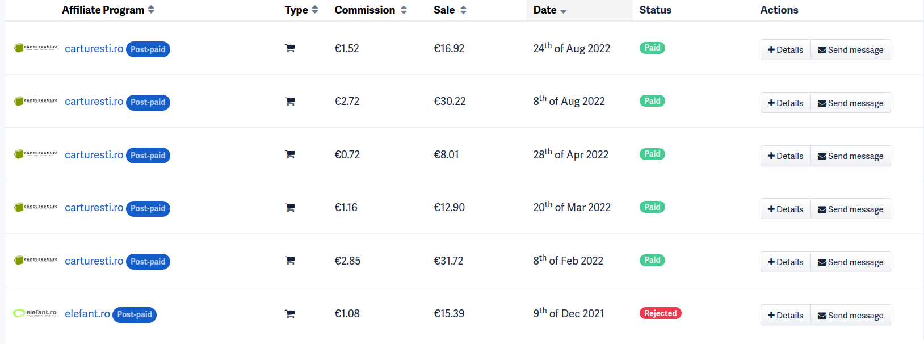The width and height of the screenshot is (924, 344).
Task: Send message about rejected elefant.ro commission
Action: 850,315
